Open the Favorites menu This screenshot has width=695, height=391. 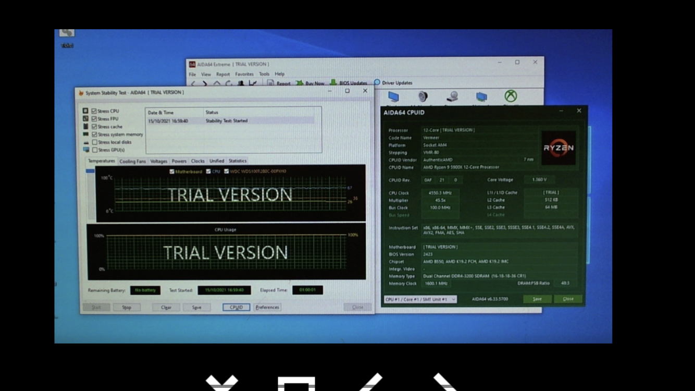pos(244,74)
